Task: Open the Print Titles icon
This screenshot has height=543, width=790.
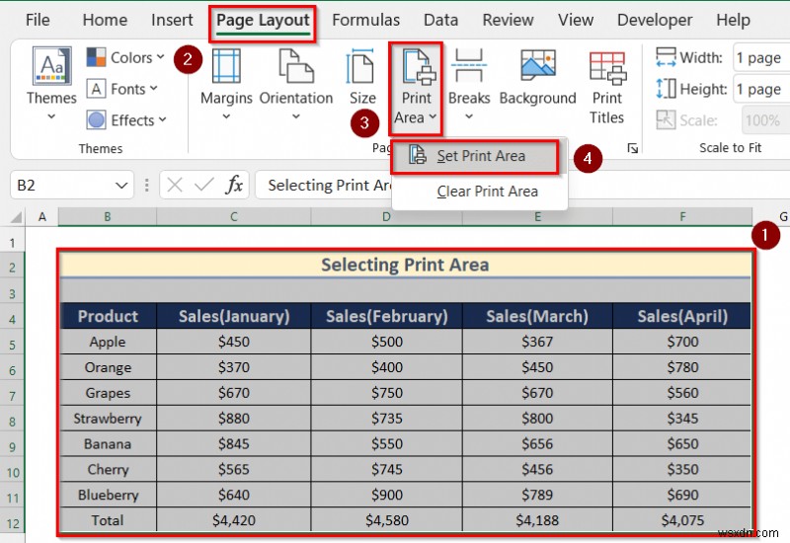Action: 607,67
